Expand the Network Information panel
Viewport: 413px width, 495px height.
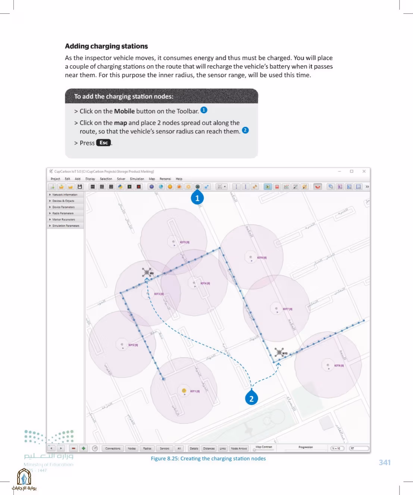[x=65, y=195]
